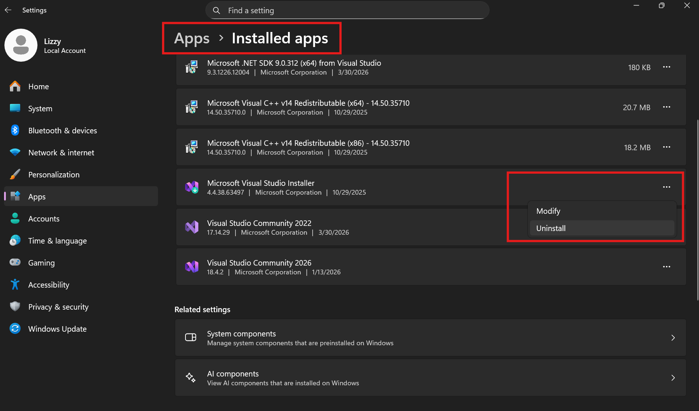Toggle options menu for Visual Studio Installer
The height and width of the screenshot is (411, 699).
coord(667,187)
